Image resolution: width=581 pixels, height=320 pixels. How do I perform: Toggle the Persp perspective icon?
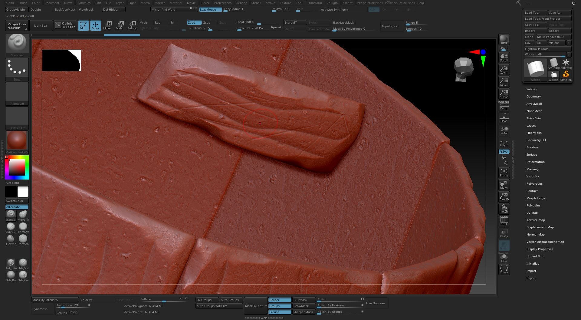[x=504, y=106]
